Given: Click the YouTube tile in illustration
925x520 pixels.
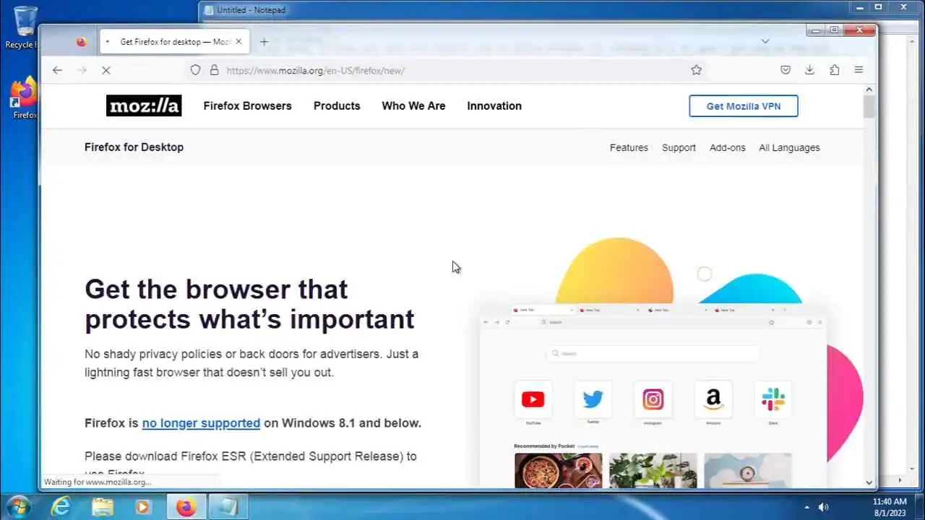Looking at the screenshot, I should [x=533, y=399].
